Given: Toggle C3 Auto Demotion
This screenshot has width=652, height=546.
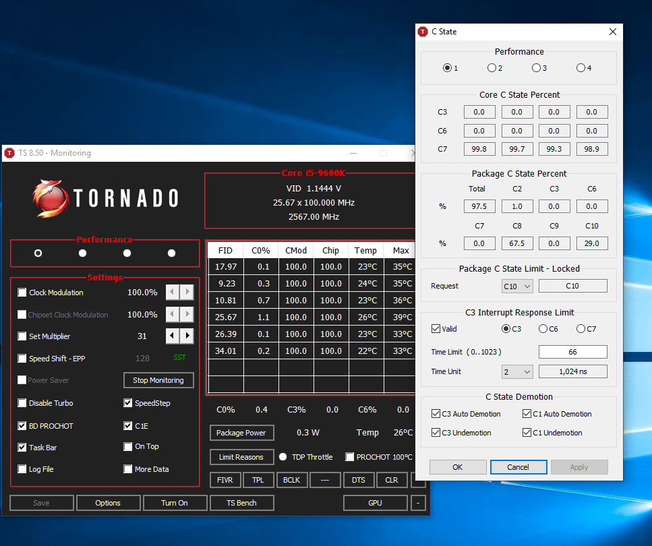Looking at the screenshot, I should click(x=436, y=413).
